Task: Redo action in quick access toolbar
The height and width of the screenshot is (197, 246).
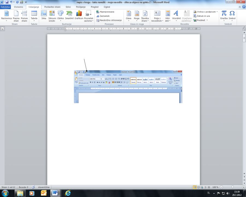Action: [x=17, y=2]
